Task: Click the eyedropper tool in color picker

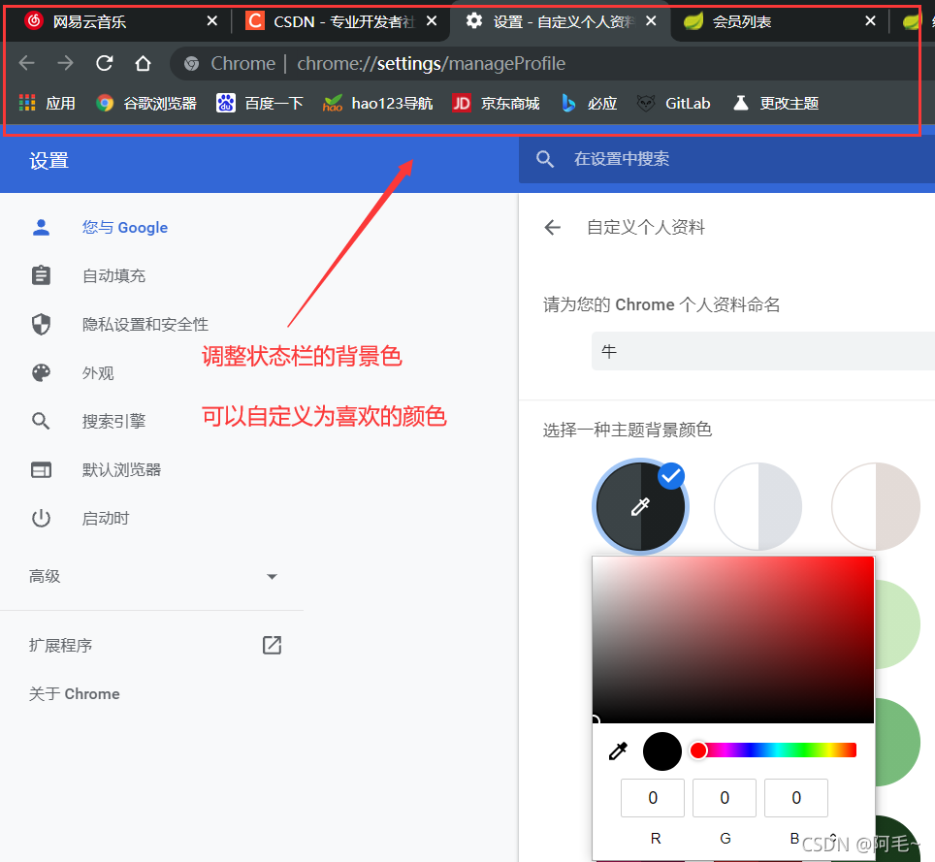Action: tap(618, 751)
